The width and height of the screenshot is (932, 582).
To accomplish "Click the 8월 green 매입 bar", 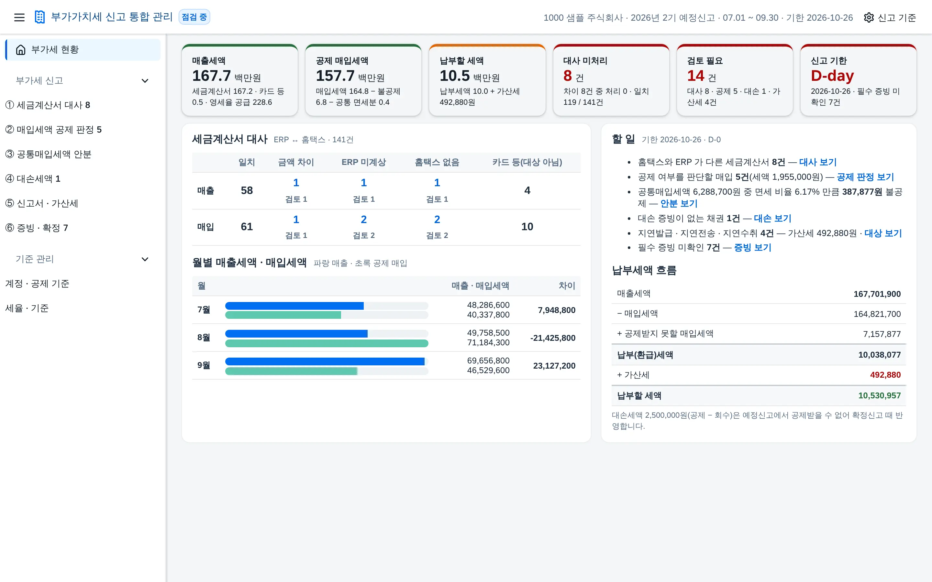I will click(327, 343).
